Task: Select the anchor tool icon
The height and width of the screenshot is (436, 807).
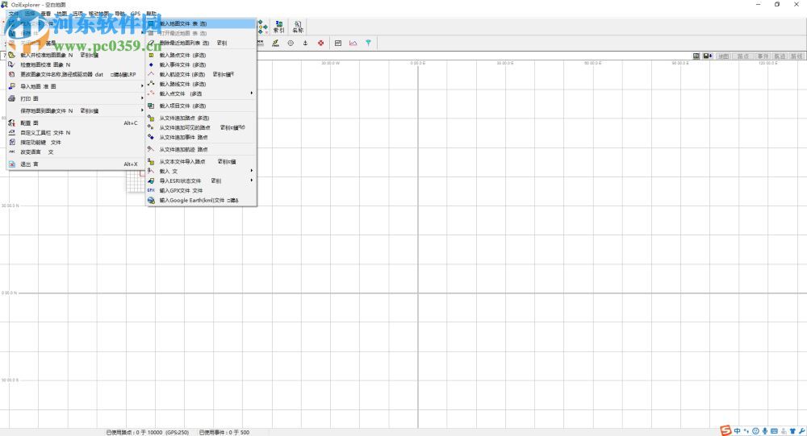Action: (x=305, y=44)
